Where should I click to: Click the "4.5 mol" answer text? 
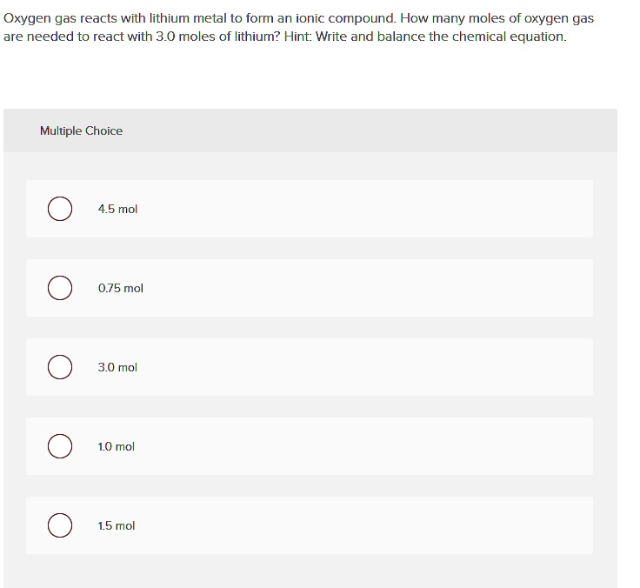click(x=117, y=209)
